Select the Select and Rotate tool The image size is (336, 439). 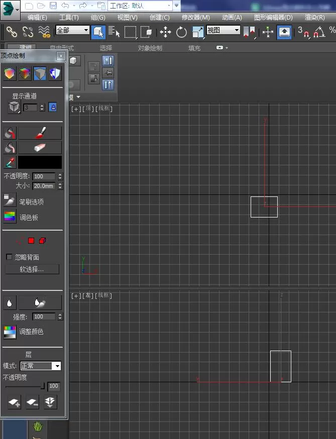pyautogui.click(x=181, y=32)
